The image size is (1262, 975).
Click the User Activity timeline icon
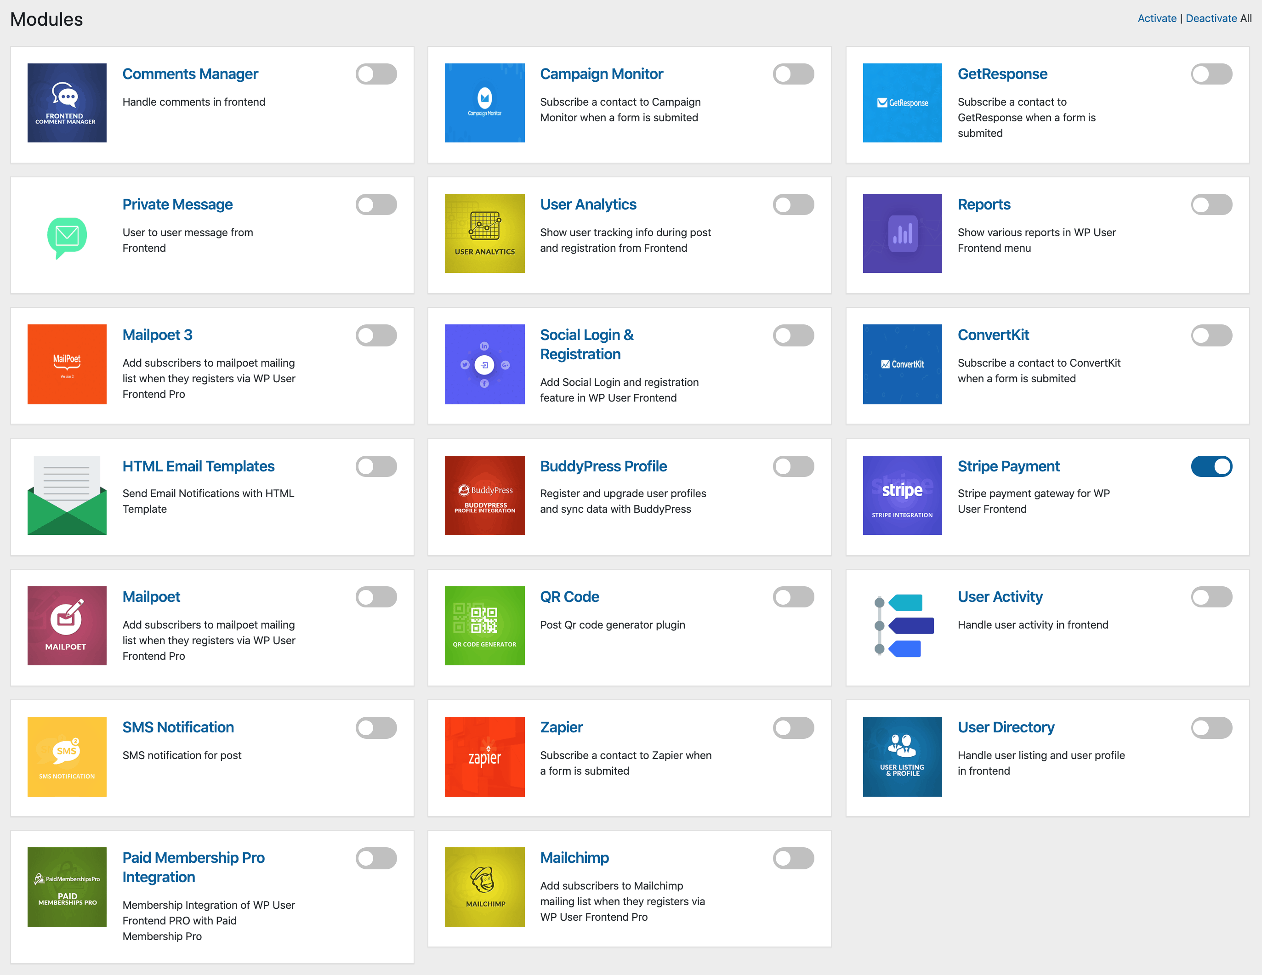903,626
